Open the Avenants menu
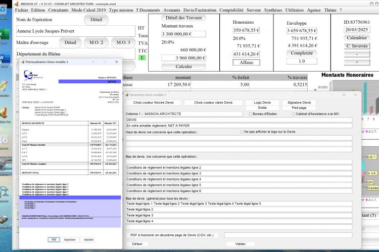The image size is (379, 252). [172, 10]
